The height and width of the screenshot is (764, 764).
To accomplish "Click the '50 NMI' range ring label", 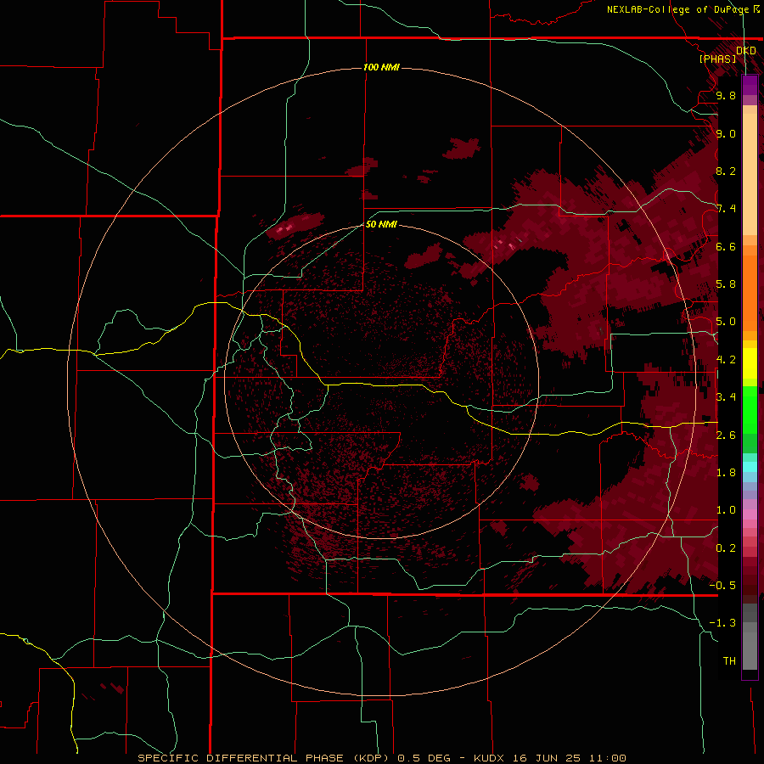I will [381, 224].
